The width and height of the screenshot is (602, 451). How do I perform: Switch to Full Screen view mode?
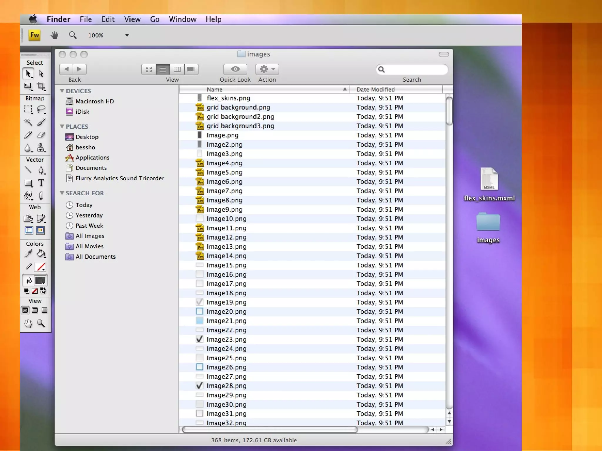point(44,310)
